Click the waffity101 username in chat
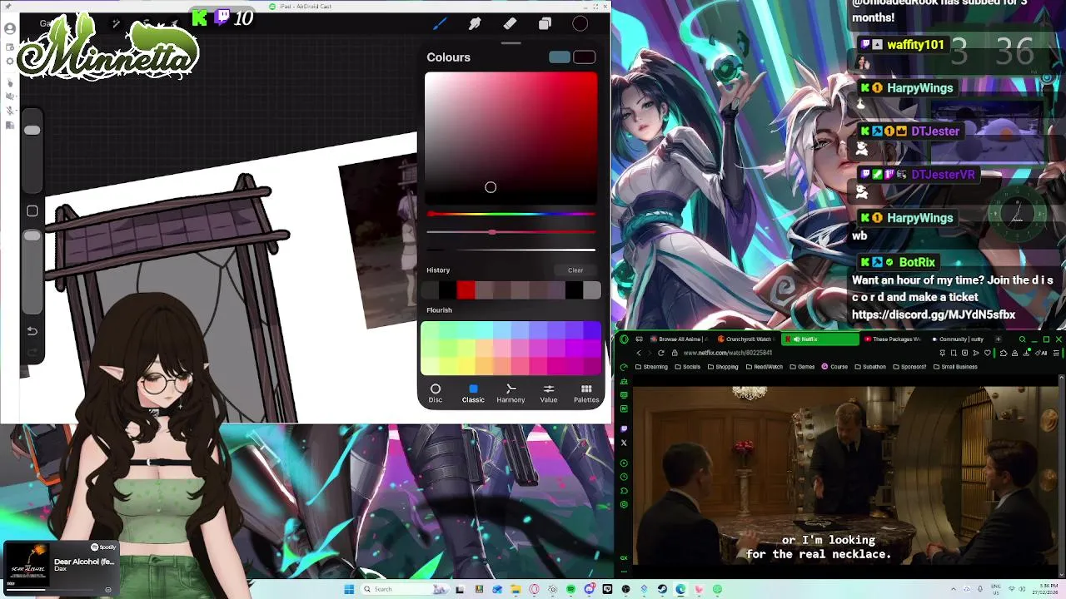The width and height of the screenshot is (1066, 599). coord(915,45)
